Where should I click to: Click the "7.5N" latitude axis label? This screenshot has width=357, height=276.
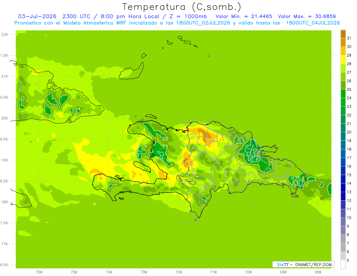(4, 223)
